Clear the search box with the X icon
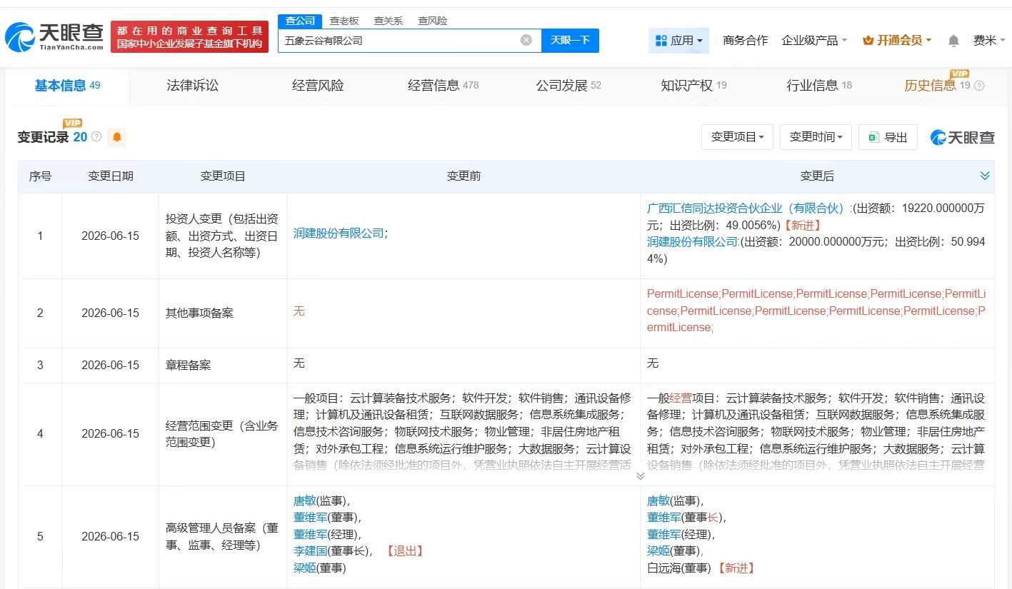1012x589 pixels. [526, 40]
